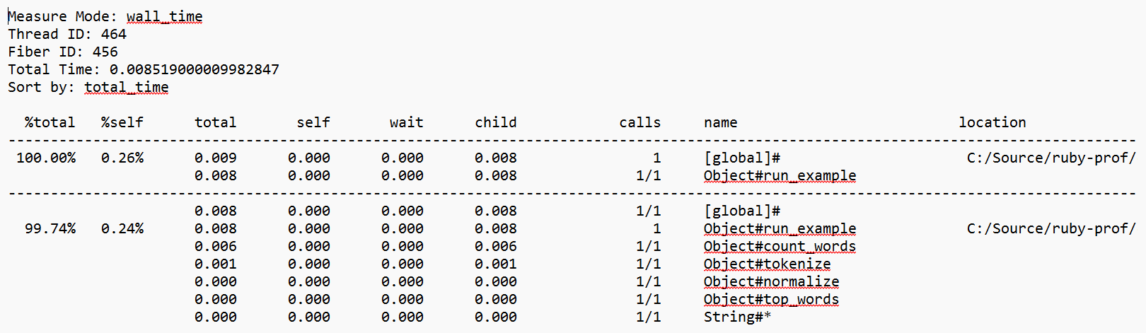The height and width of the screenshot is (333, 1146).
Task: Select the Object#top_words method name
Action: [771, 299]
